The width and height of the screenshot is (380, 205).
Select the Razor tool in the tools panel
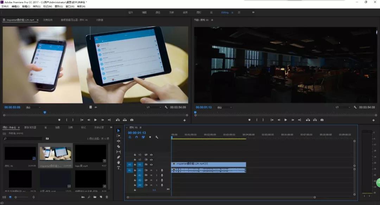119,146
